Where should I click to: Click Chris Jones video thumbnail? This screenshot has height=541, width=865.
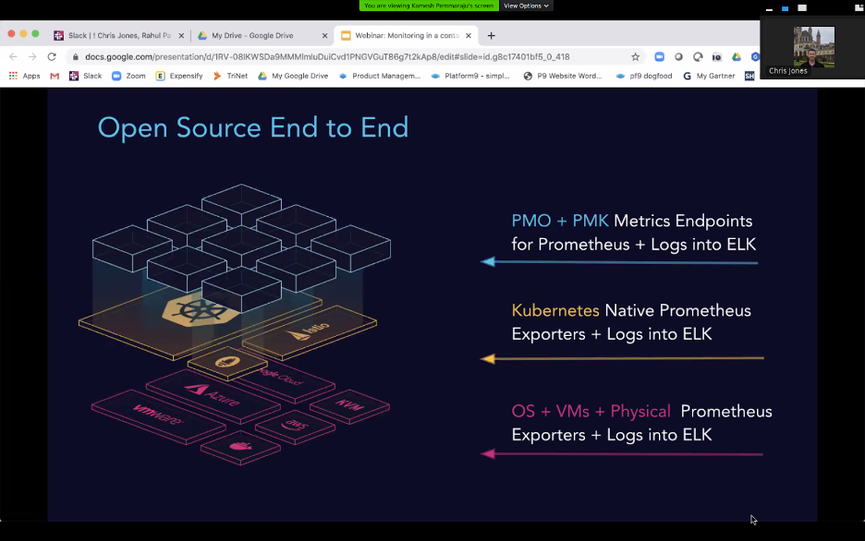813,47
